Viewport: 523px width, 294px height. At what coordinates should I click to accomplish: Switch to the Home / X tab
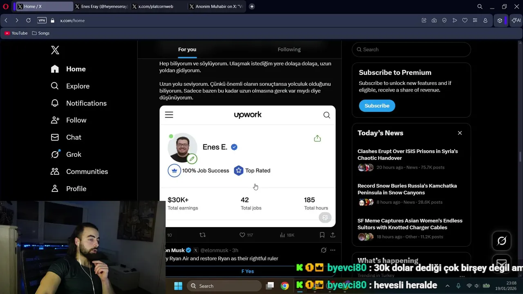coord(45,7)
